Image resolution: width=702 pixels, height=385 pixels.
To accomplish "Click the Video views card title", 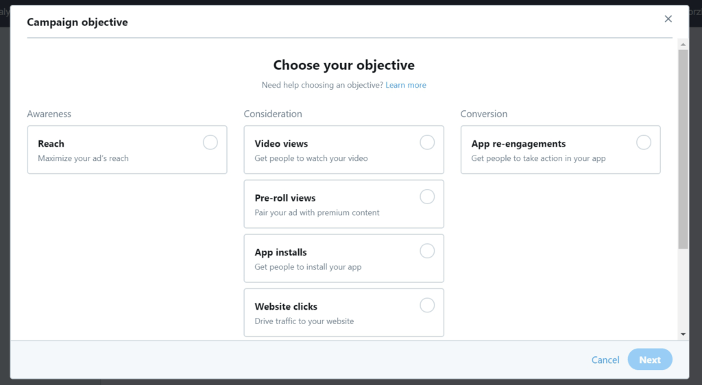I will 281,144.
